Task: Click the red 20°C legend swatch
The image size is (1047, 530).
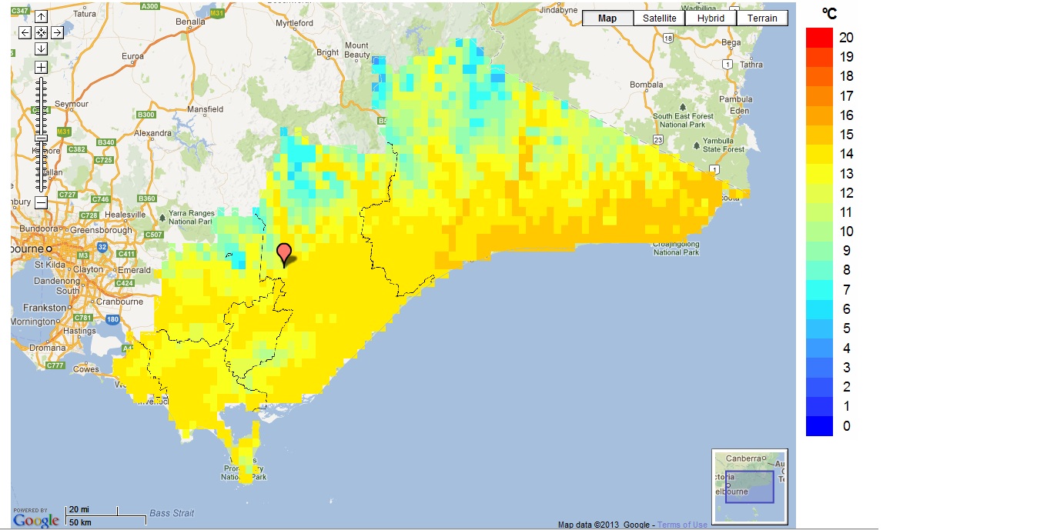Action: pos(819,37)
